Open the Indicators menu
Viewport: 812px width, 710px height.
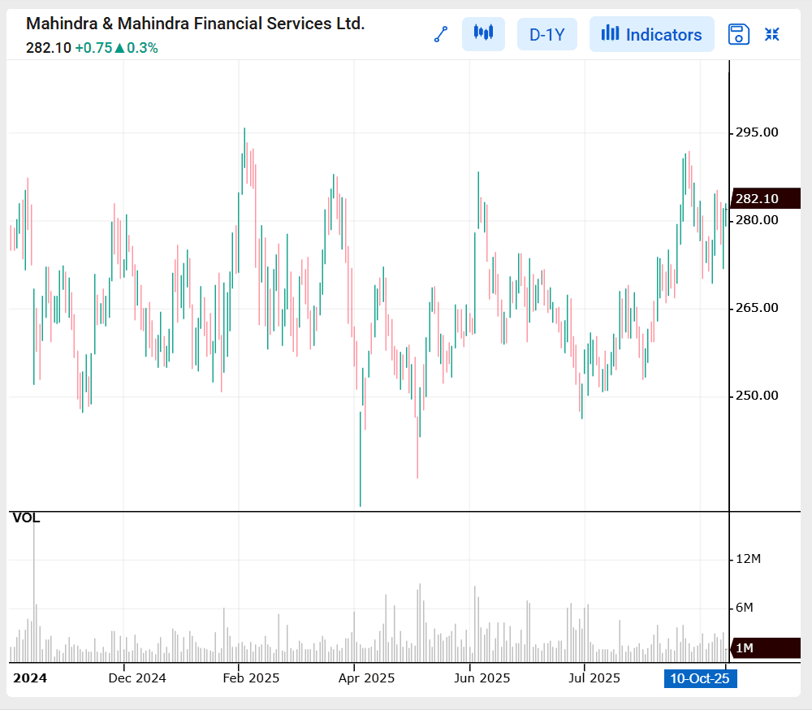651,34
